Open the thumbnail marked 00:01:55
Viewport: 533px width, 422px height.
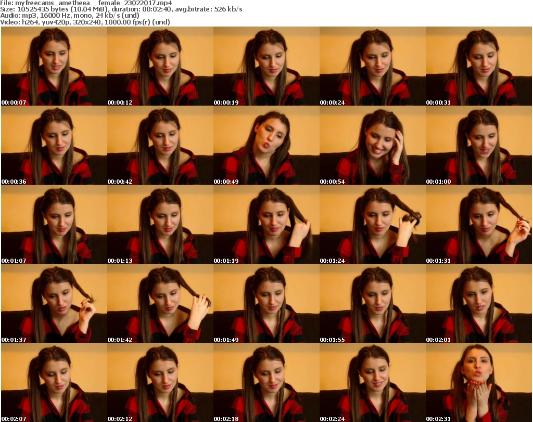pos(373,303)
